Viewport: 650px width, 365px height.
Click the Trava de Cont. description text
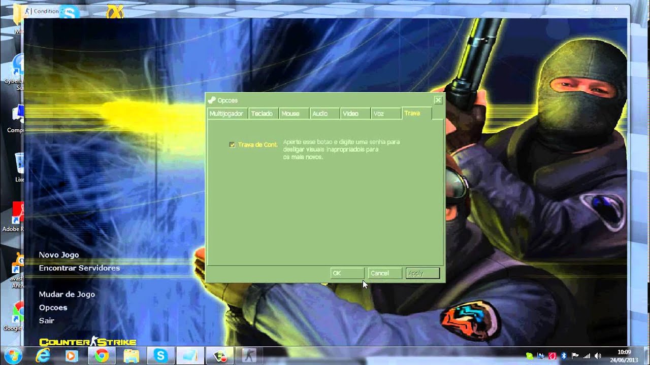(341, 150)
